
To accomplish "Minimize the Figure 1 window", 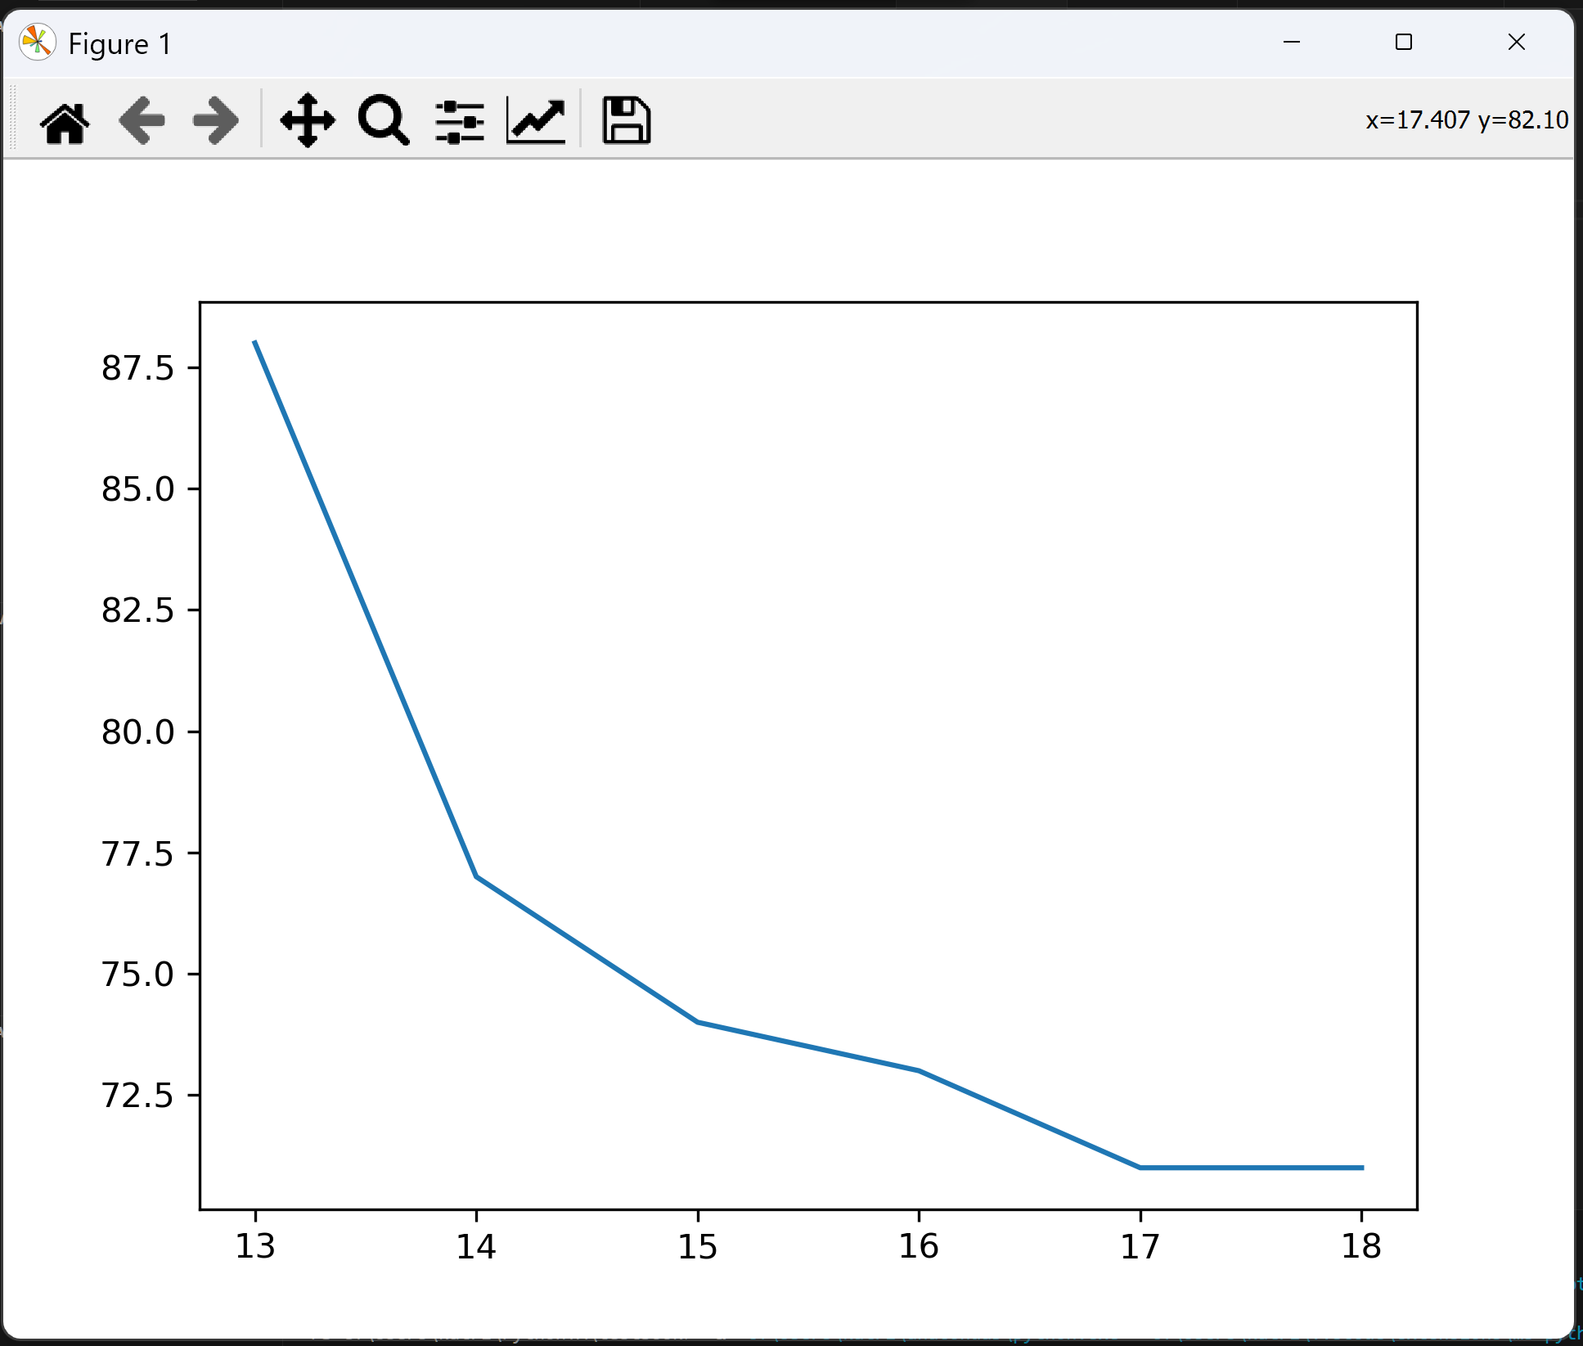I will coord(1292,43).
